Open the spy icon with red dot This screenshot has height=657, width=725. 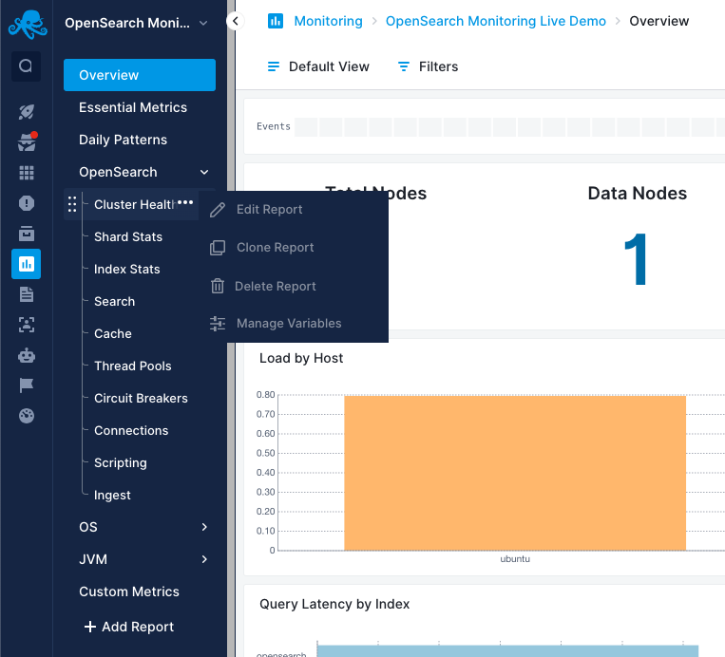coord(27,141)
